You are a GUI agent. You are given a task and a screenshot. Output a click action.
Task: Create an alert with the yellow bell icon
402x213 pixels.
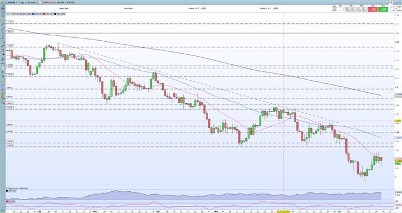3,20
